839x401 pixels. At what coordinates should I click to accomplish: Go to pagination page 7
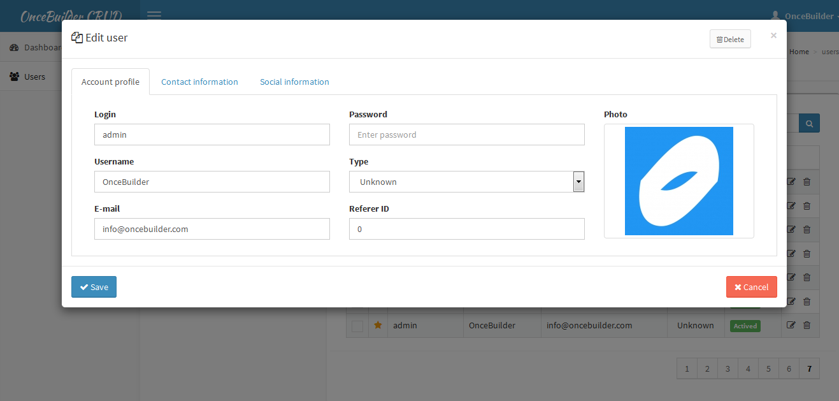pyautogui.click(x=809, y=368)
